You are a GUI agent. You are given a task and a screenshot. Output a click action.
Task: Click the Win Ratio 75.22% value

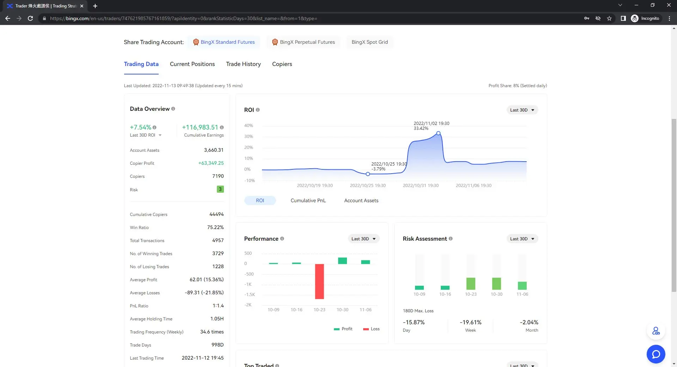215,227
